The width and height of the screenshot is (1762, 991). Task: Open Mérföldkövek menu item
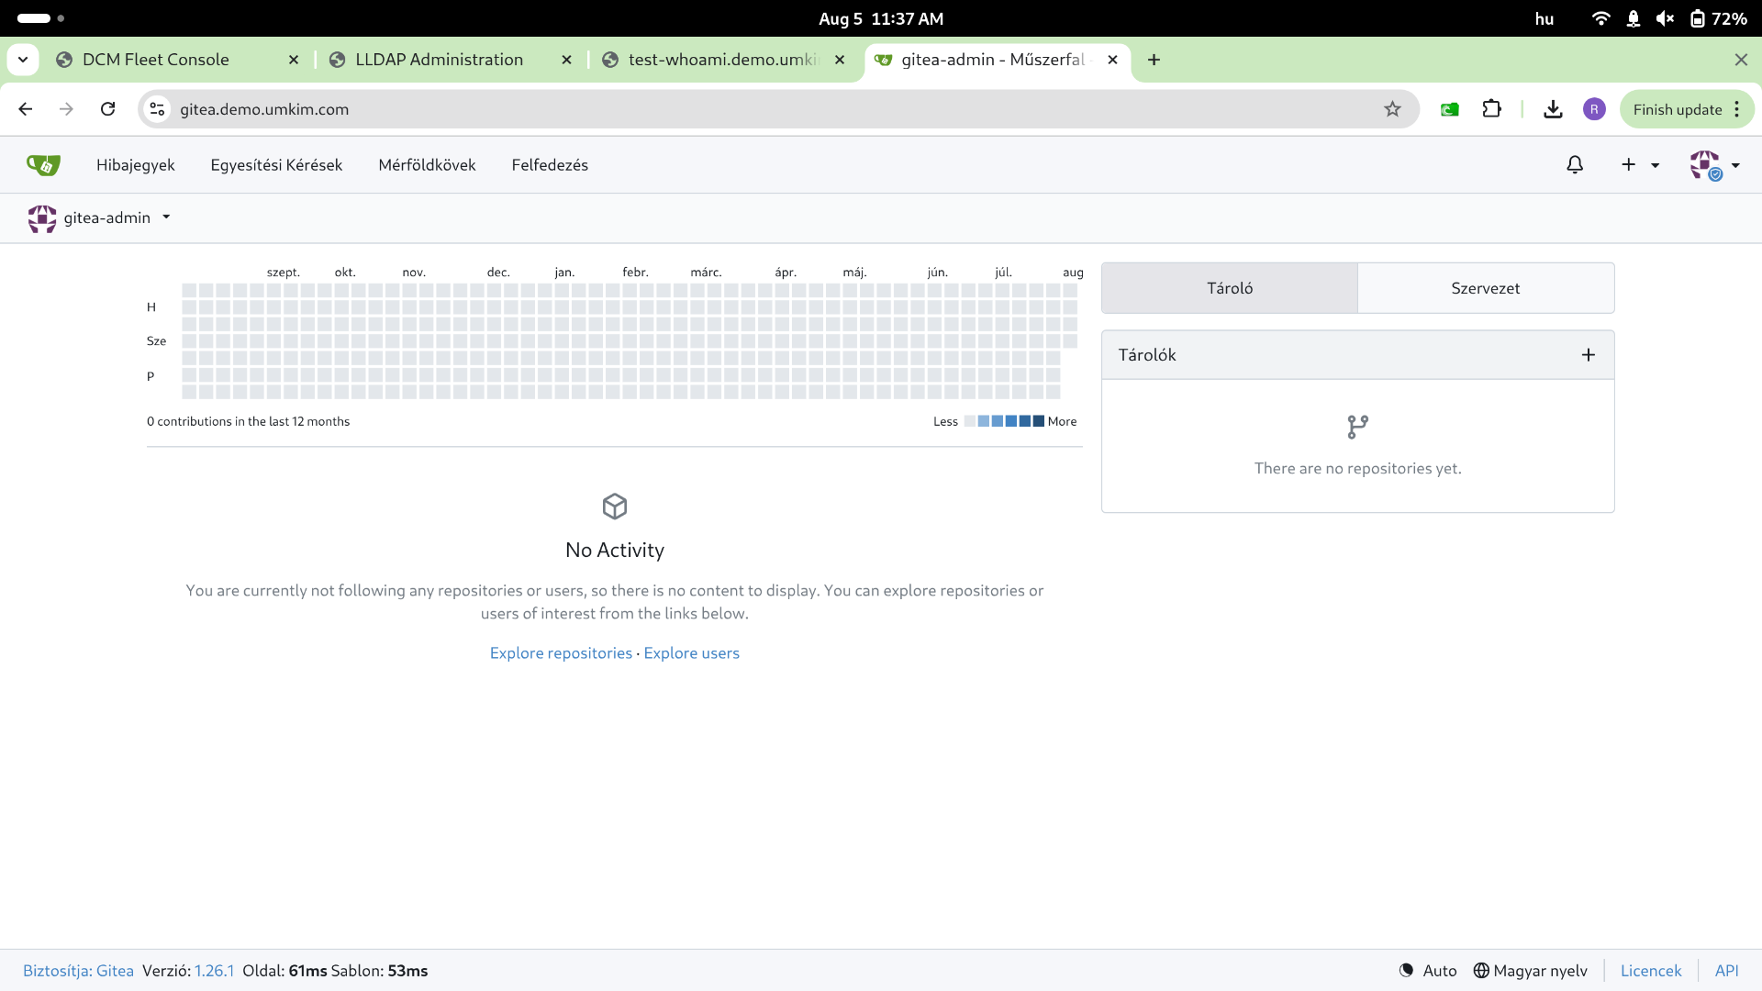tap(427, 165)
